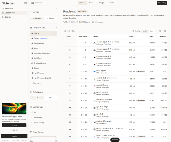
Task: Collapse the Style Control section
Action: point(56,92)
